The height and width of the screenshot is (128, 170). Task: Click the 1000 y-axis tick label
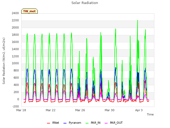15,63
